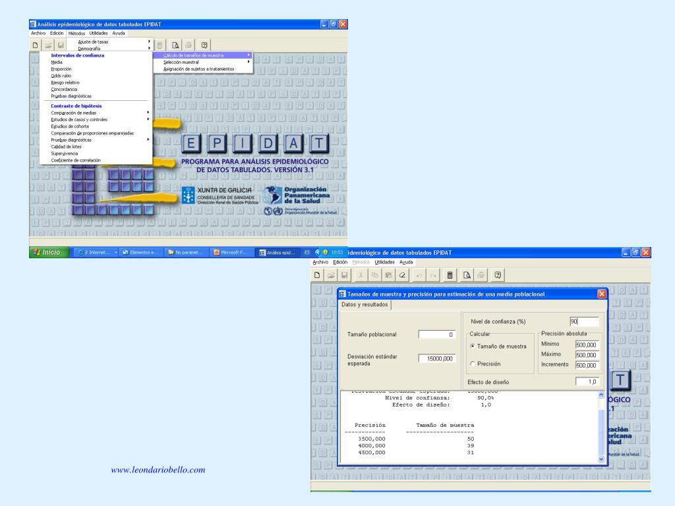Open www.leondariobello.com link

(158, 470)
